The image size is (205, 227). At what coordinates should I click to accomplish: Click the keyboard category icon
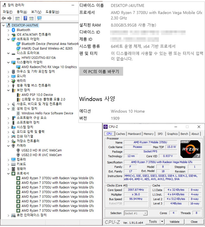(x=13, y=164)
